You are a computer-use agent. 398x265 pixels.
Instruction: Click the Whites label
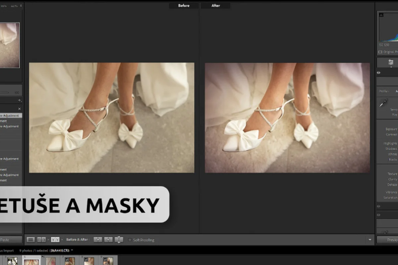(x=393, y=154)
